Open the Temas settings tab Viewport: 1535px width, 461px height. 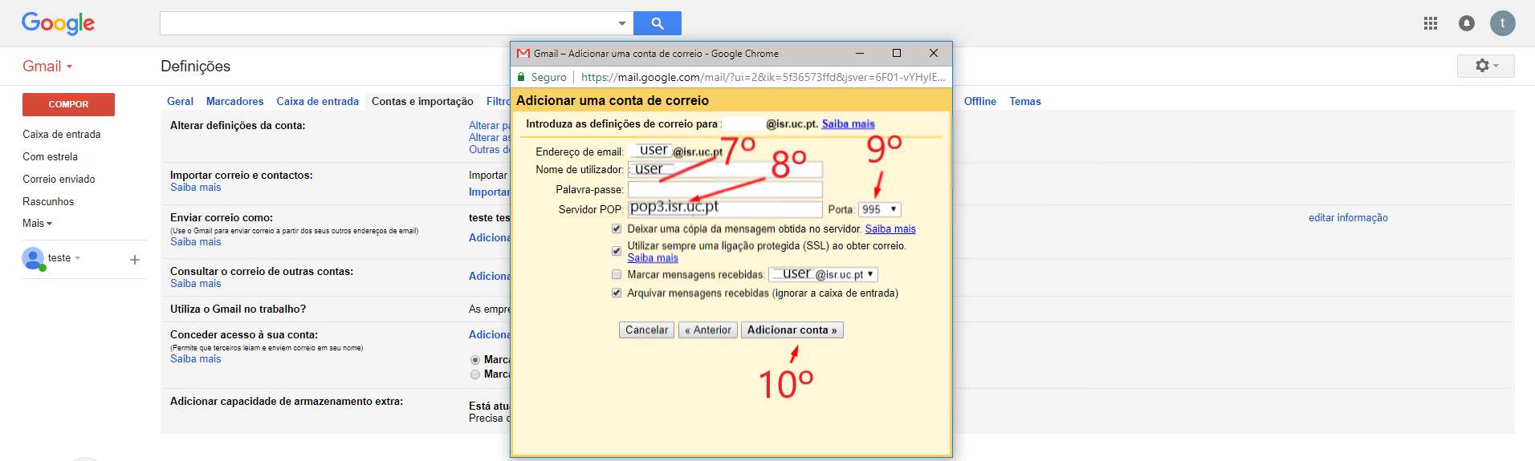pyautogui.click(x=1025, y=101)
